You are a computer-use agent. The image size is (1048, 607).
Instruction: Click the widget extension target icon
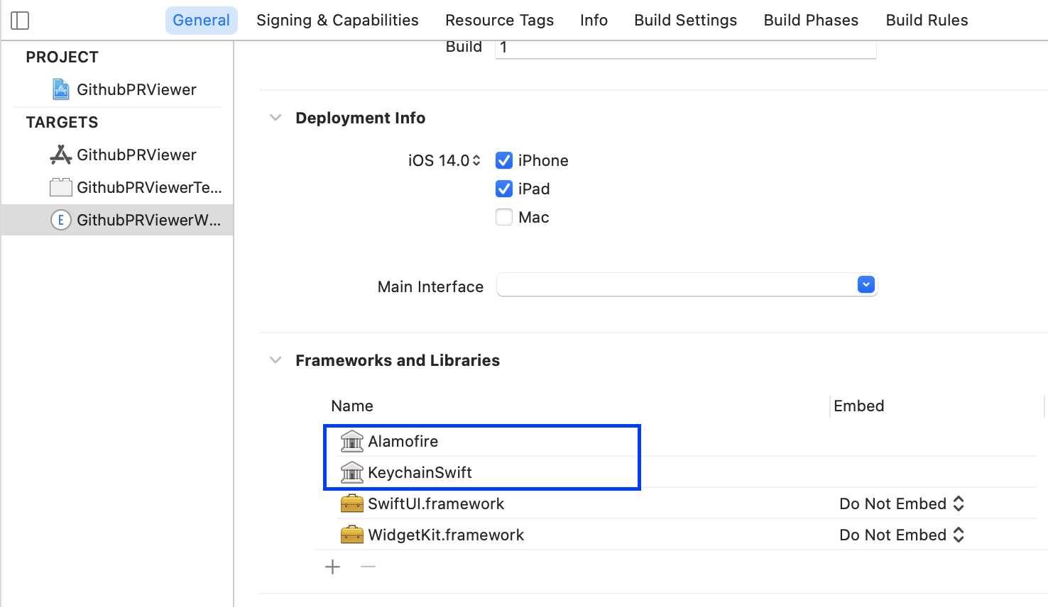pos(61,220)
